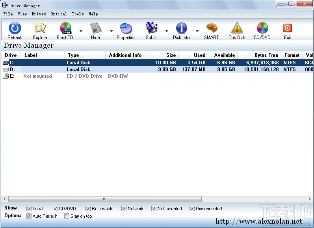Open the Help menu
Screen dimensions: 314x228
click(93, 14)
